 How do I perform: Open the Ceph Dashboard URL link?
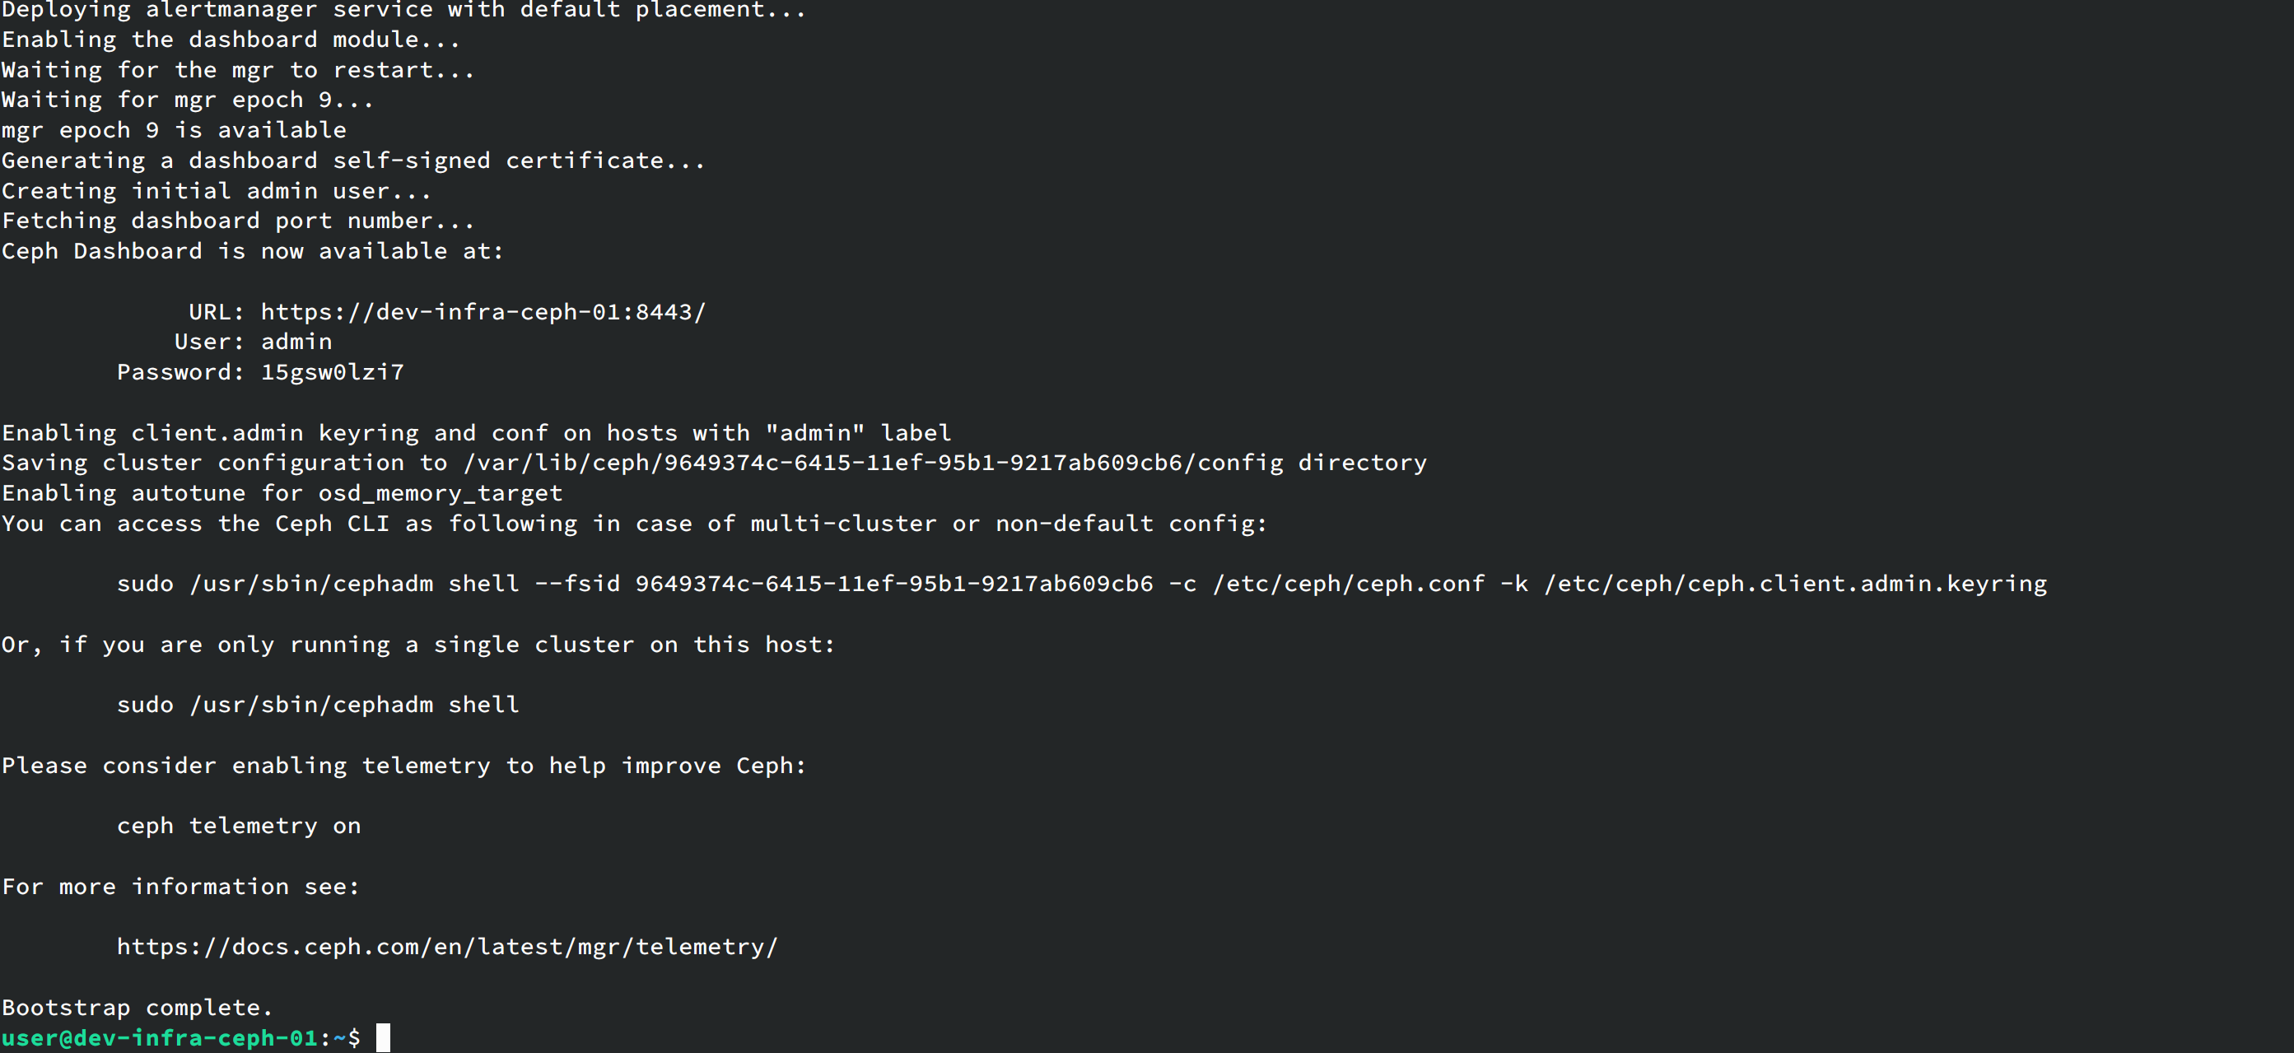click(x=483, y=311)
